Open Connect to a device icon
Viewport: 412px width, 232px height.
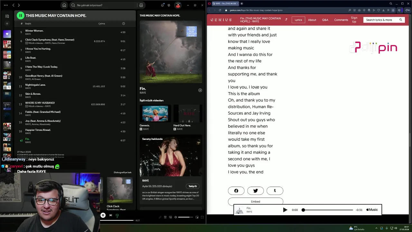[170, 217]
